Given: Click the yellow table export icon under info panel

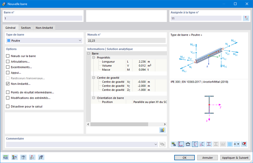Looking at the screenshot, I should (162, 130).
